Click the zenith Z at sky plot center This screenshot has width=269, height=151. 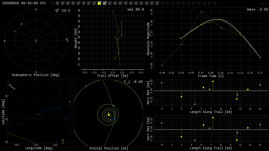(x=36, y=41)
